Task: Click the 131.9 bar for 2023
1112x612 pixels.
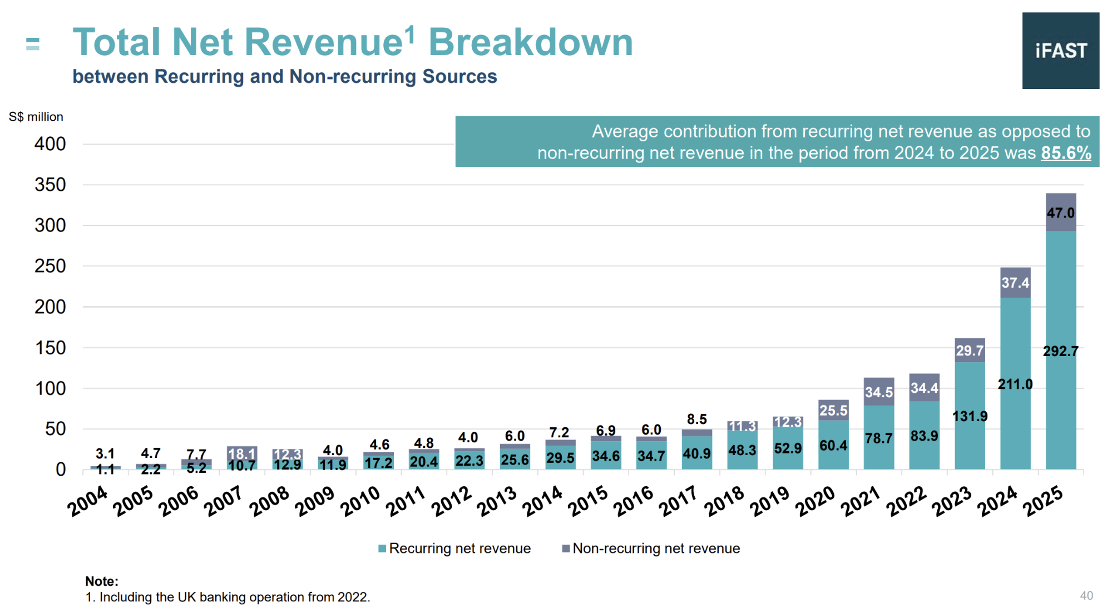Action: click(970, 416)
